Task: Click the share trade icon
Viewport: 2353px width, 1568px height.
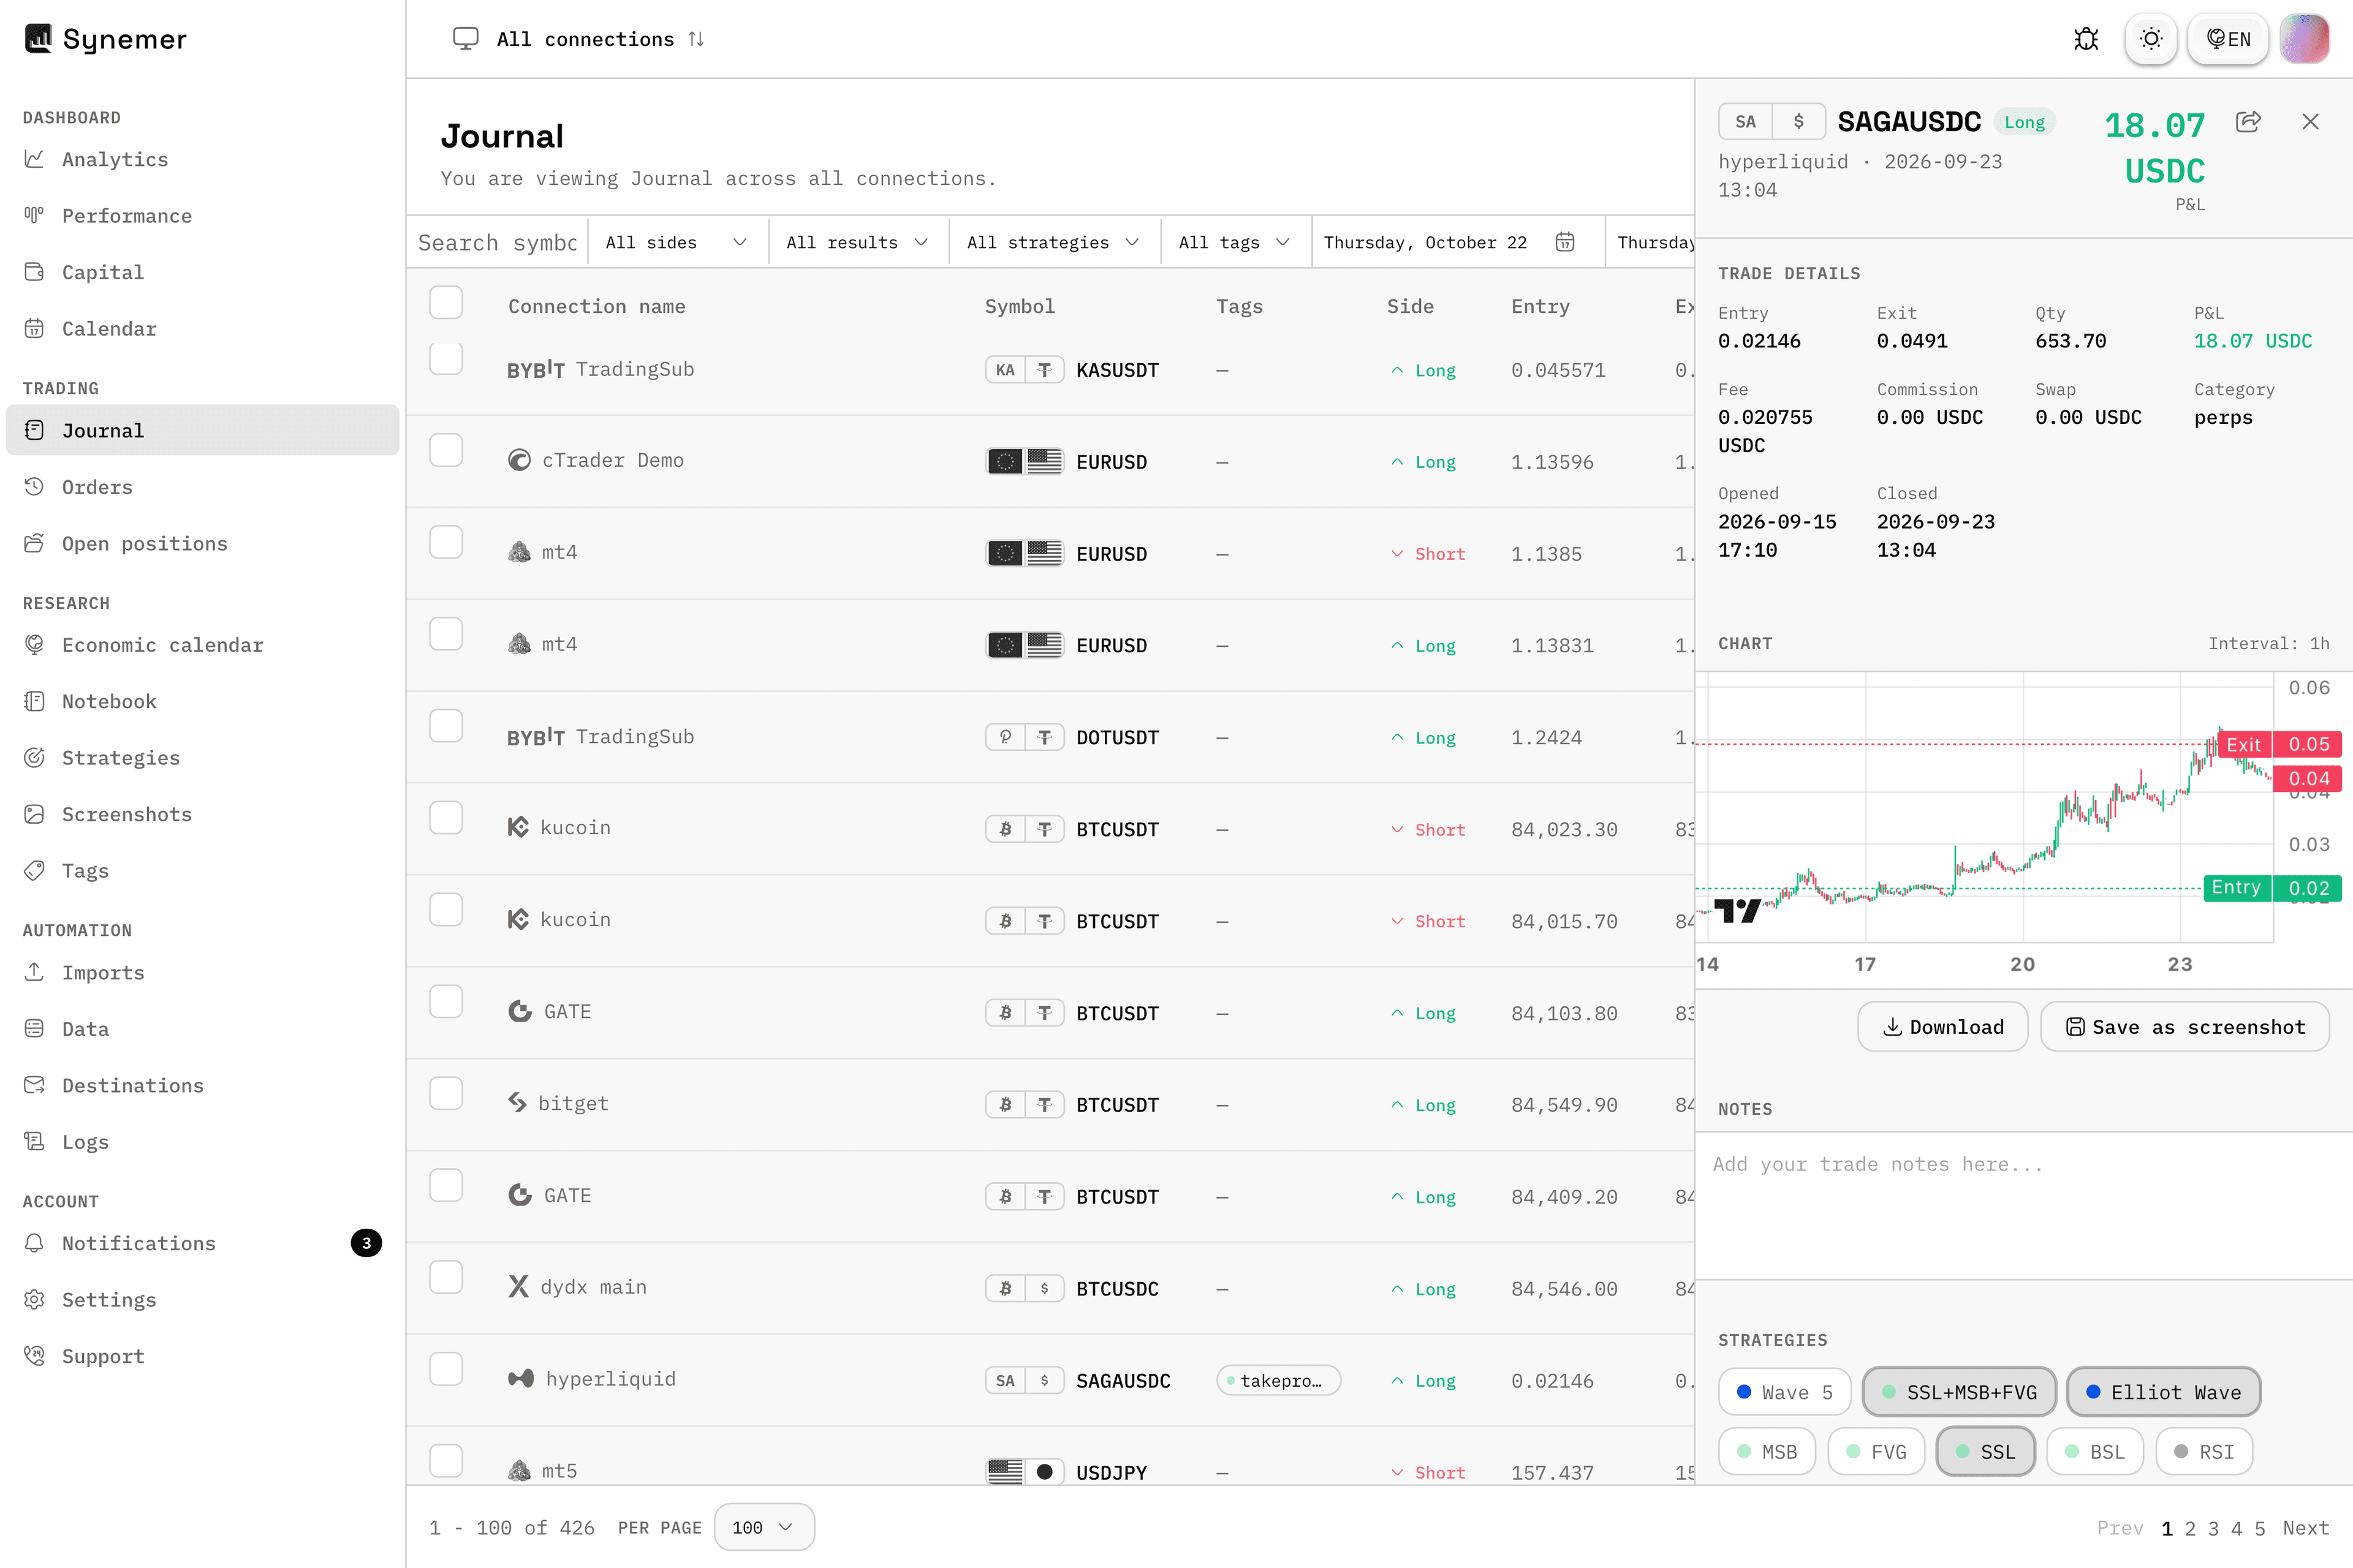Action: [x=2248, y=122]
